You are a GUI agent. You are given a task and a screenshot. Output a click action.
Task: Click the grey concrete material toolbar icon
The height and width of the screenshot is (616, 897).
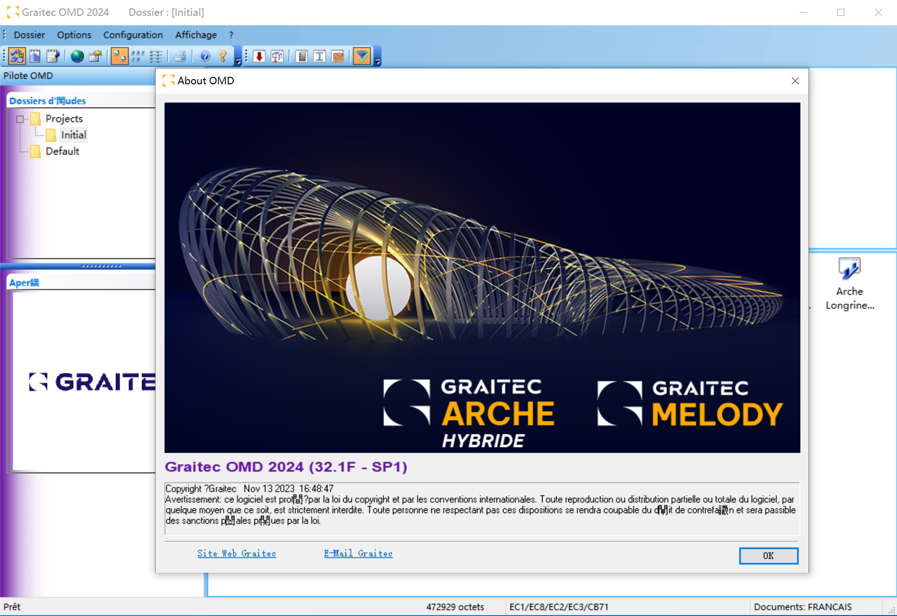click(x=302, y=56)
